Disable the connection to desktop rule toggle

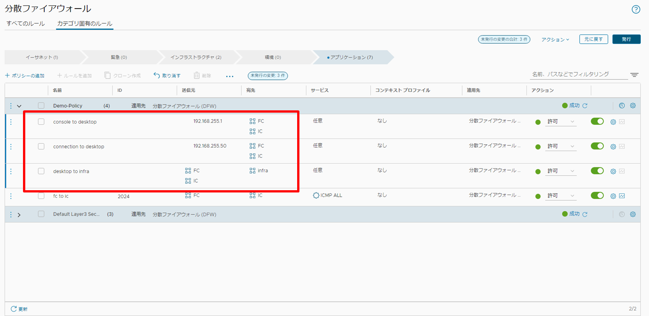click(x=597, y=146)
